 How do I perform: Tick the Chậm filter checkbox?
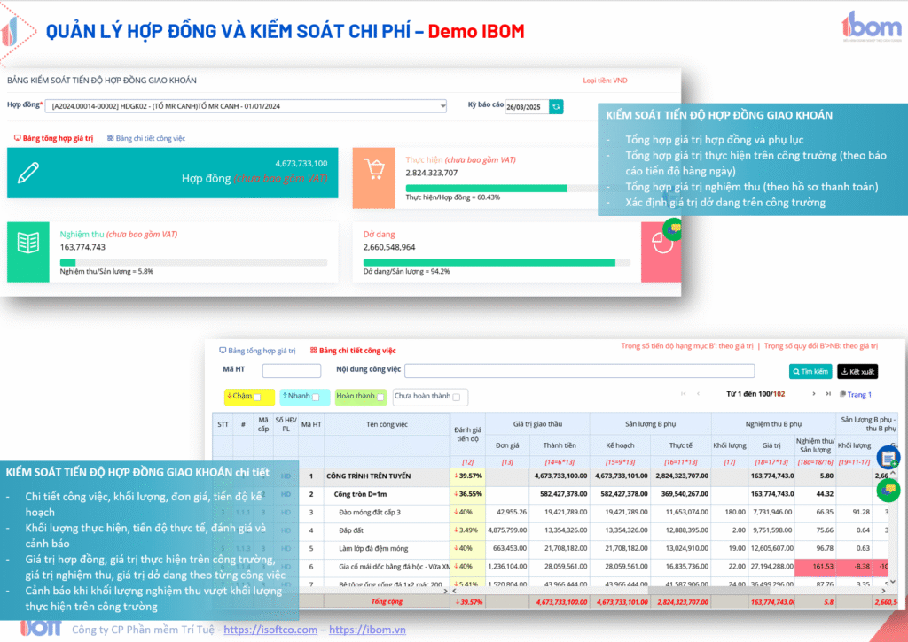(x=257, y=397)
